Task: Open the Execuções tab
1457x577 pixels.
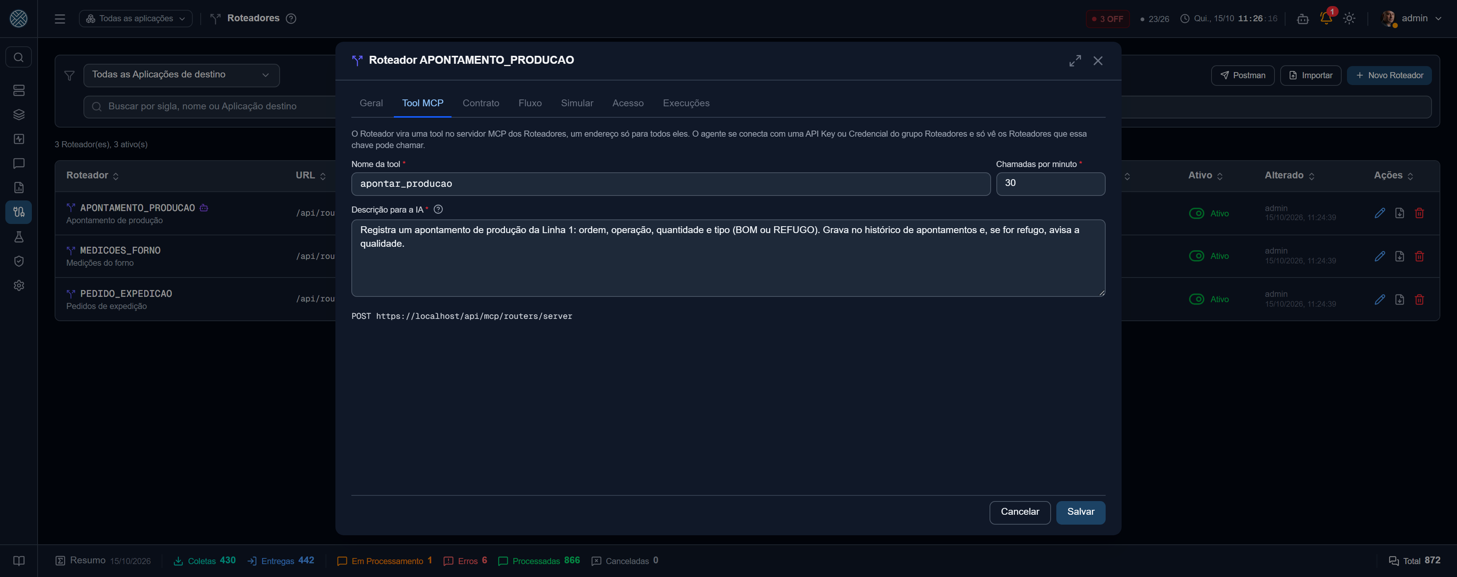Action: click(686, 103)
